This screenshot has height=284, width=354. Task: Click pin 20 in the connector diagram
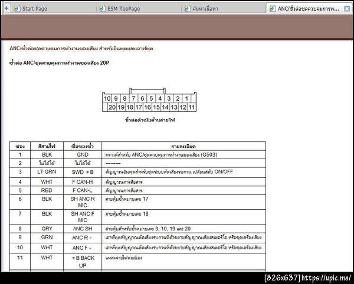[112, 107]
